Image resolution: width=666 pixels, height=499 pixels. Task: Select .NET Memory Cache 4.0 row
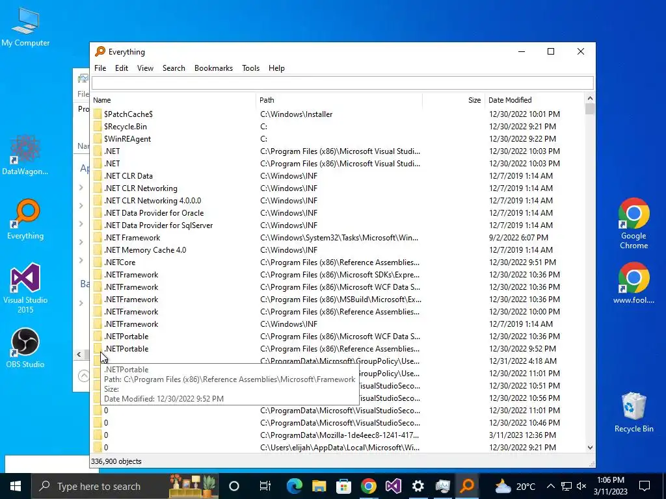pyautogui.click(x=338, y=250)
